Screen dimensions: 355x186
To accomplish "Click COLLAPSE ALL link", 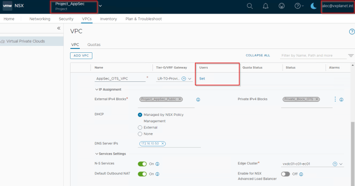I will 258,56.
